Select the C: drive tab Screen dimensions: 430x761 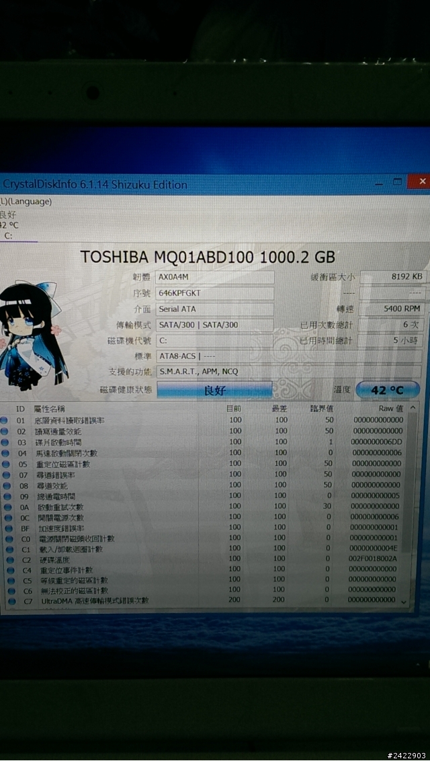(x=8, y=236)
